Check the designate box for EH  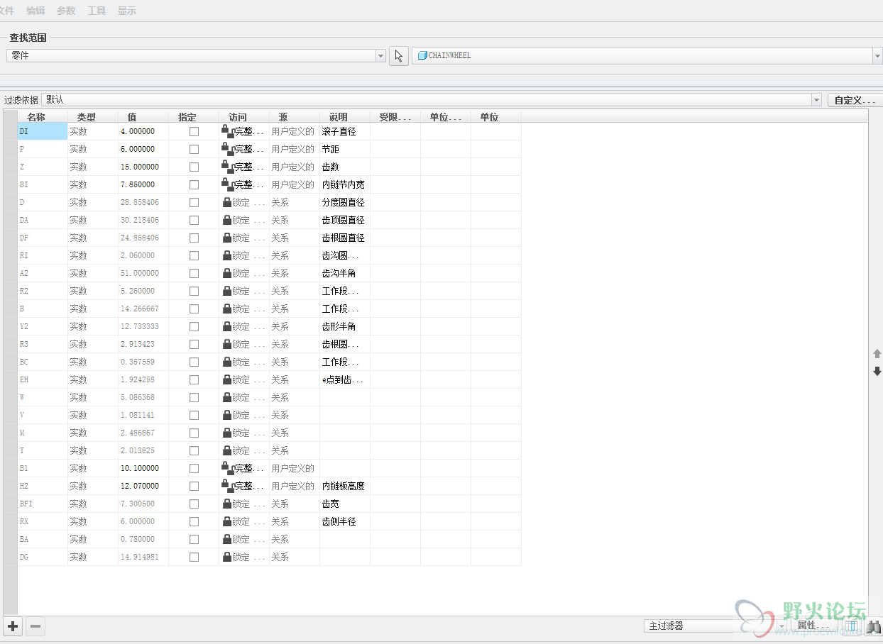click(194, 379)
